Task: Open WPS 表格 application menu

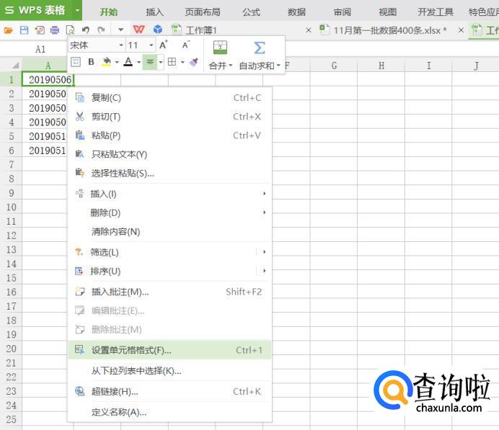Action: coord(41,10)
